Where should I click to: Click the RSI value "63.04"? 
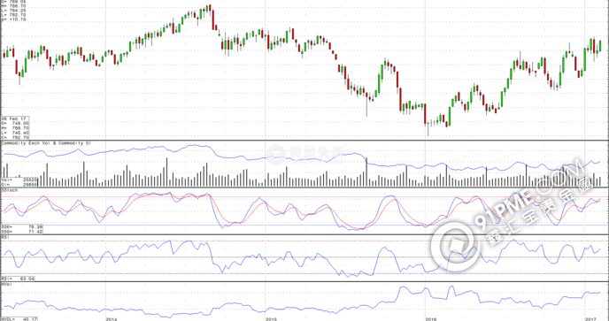(28, 279)
